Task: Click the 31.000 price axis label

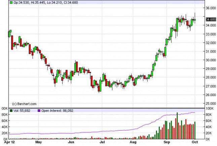Action: coord(211,52)
